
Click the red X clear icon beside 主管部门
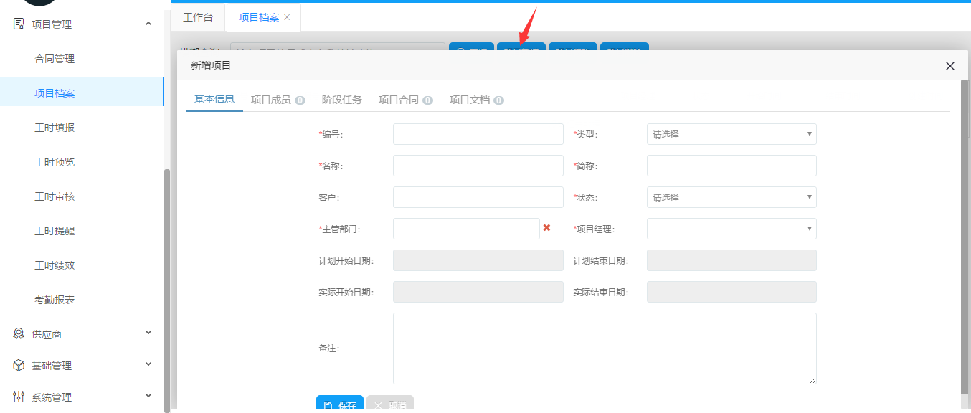(546, 228)
